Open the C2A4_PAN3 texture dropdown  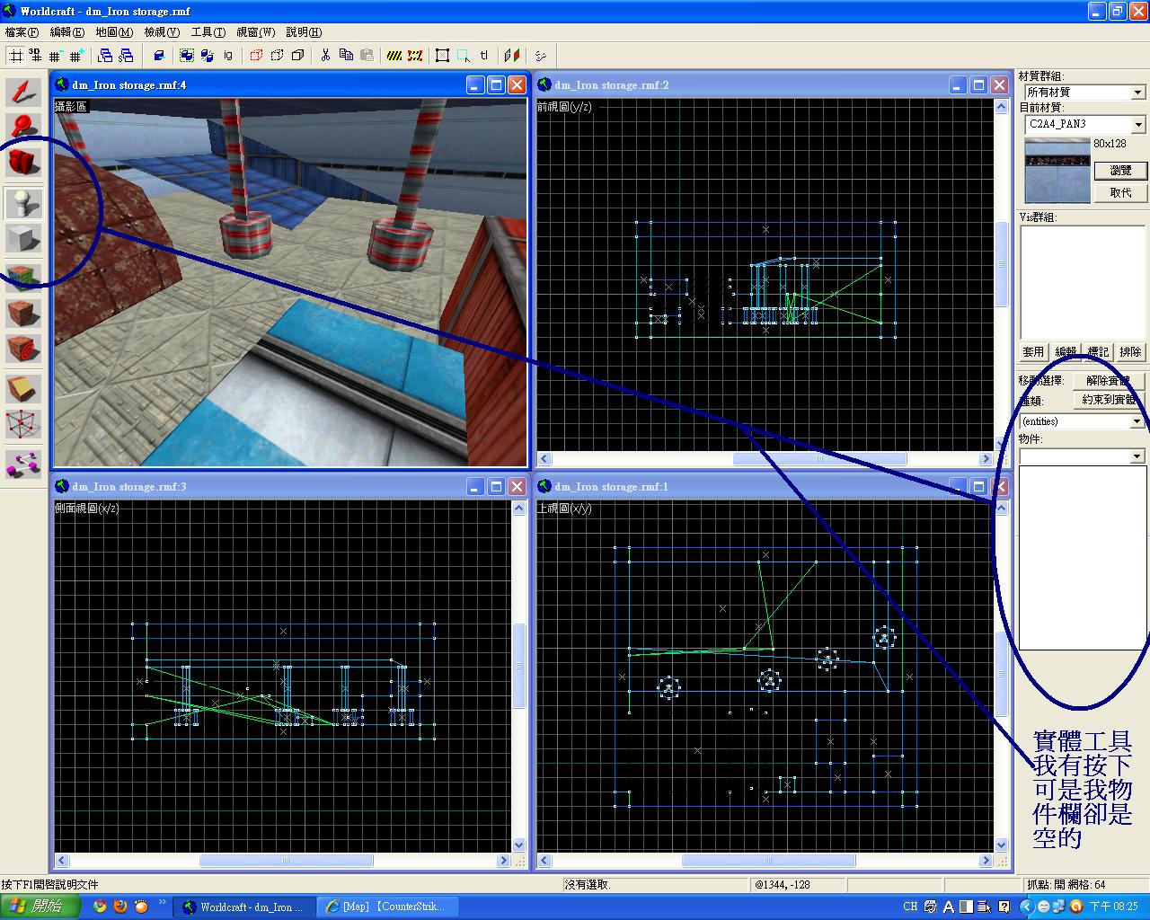point(1137,125)
